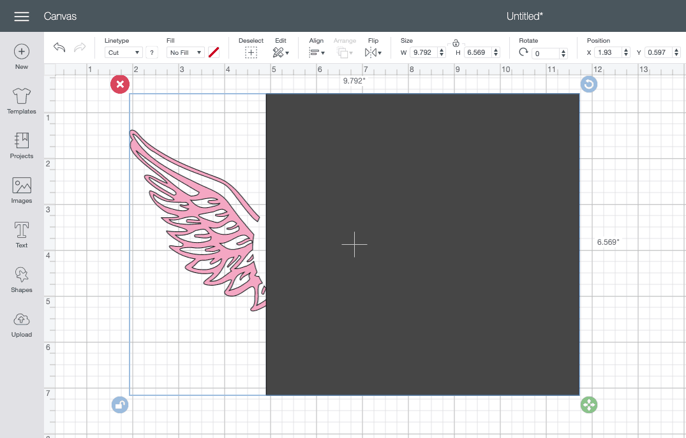
Task: Click the Rotate icon in toolbar
Action: click(523, 52)
